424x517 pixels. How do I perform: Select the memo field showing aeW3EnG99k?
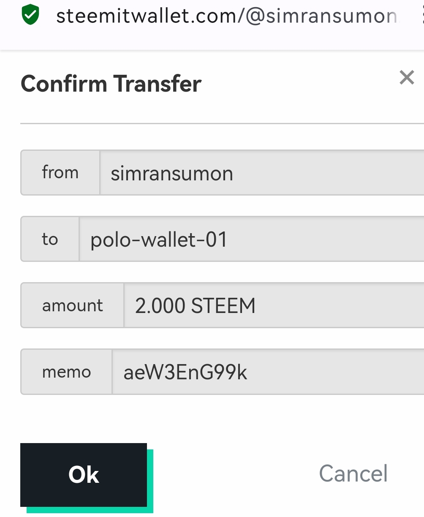tap(268, 372)
